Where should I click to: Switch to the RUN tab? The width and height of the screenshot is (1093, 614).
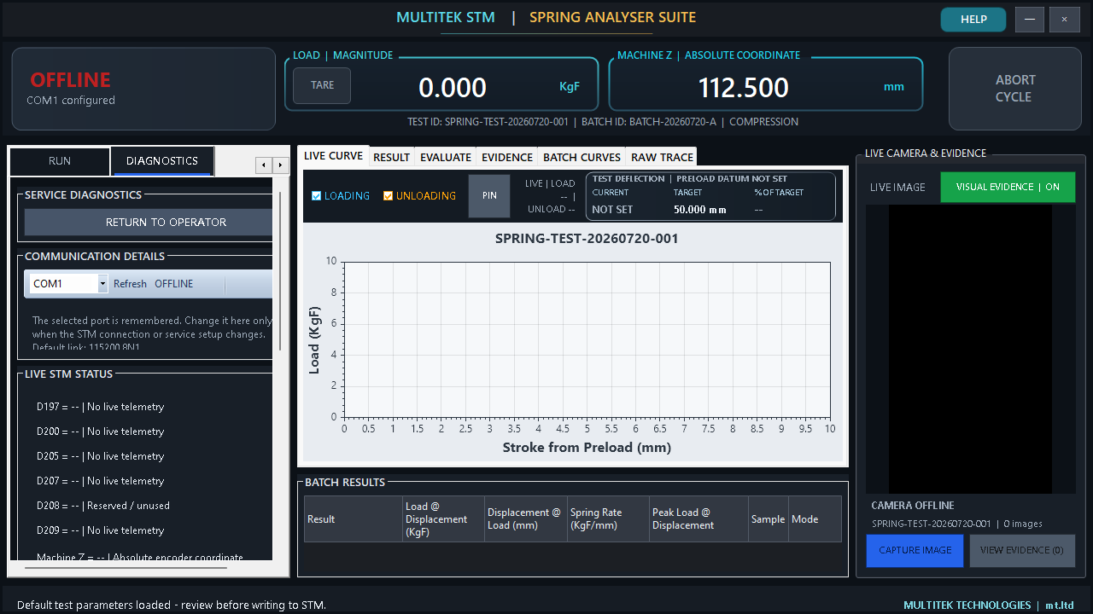(x=60, y=161)
